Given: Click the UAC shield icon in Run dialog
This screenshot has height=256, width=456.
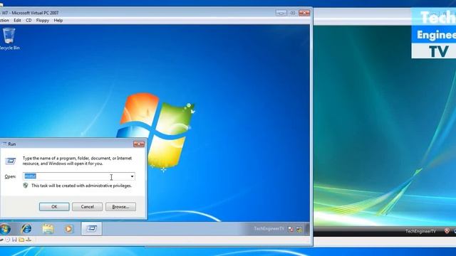Looking at the screenshot, I should (26, 186).
